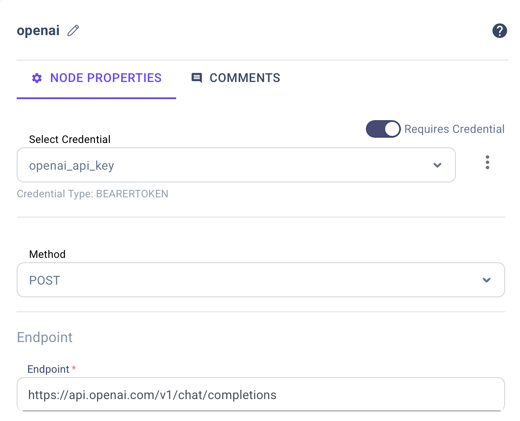Click the Method field label
This screenshot has width=520, height=421.
[47, 254]
